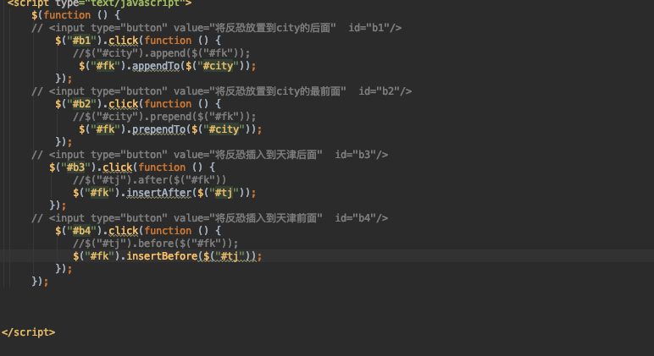Click "#tj" string in the insertAfter line
The height and width of the screenshot is (356, 654).
(224, 193)
